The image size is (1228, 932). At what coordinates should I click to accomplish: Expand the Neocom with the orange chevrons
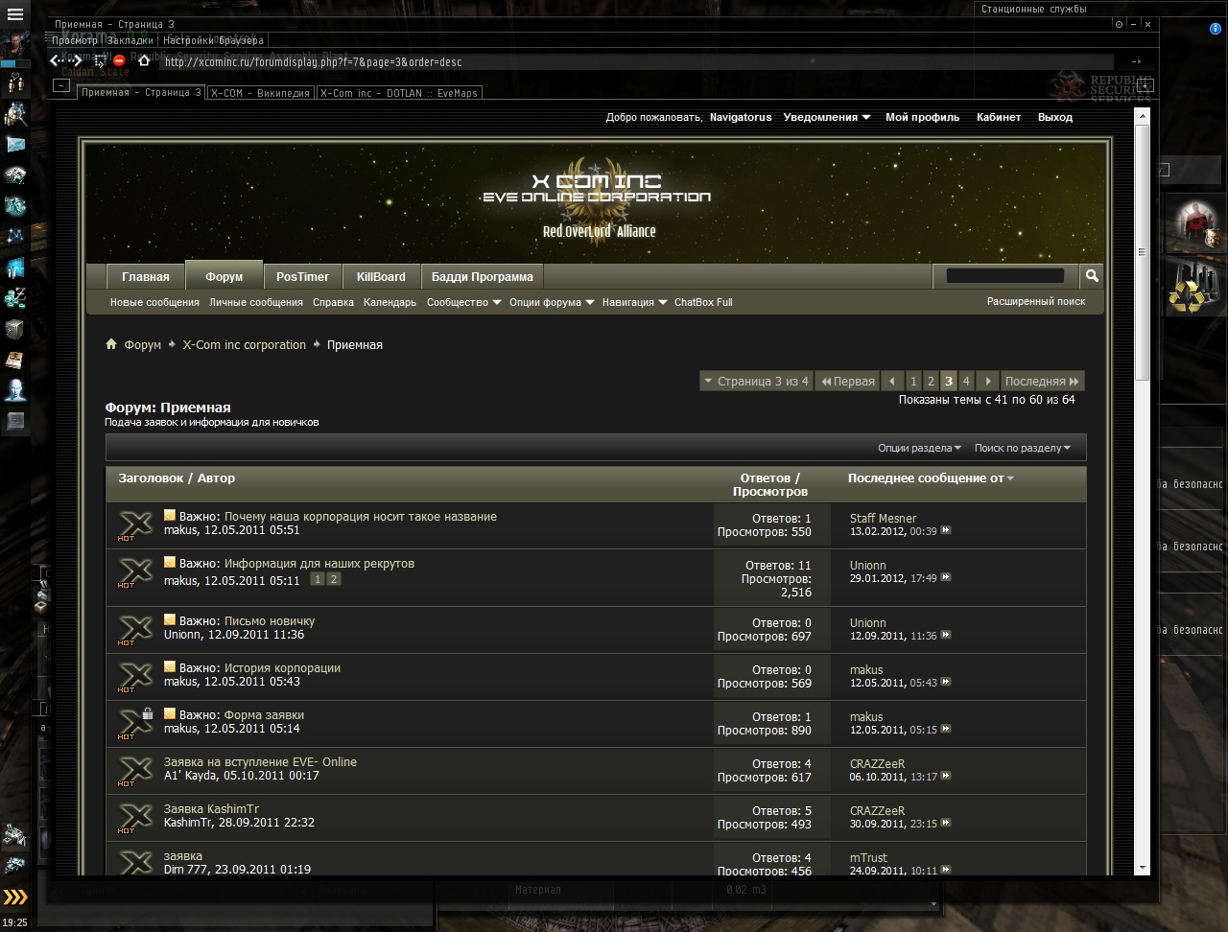pos(15,897)
